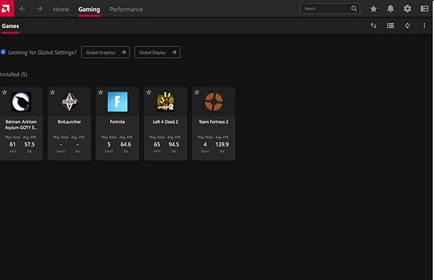Click the BmLauncher title text
The width and height of the screenshot is (434, 280).
pyautogui.click(x=69, y=122)
